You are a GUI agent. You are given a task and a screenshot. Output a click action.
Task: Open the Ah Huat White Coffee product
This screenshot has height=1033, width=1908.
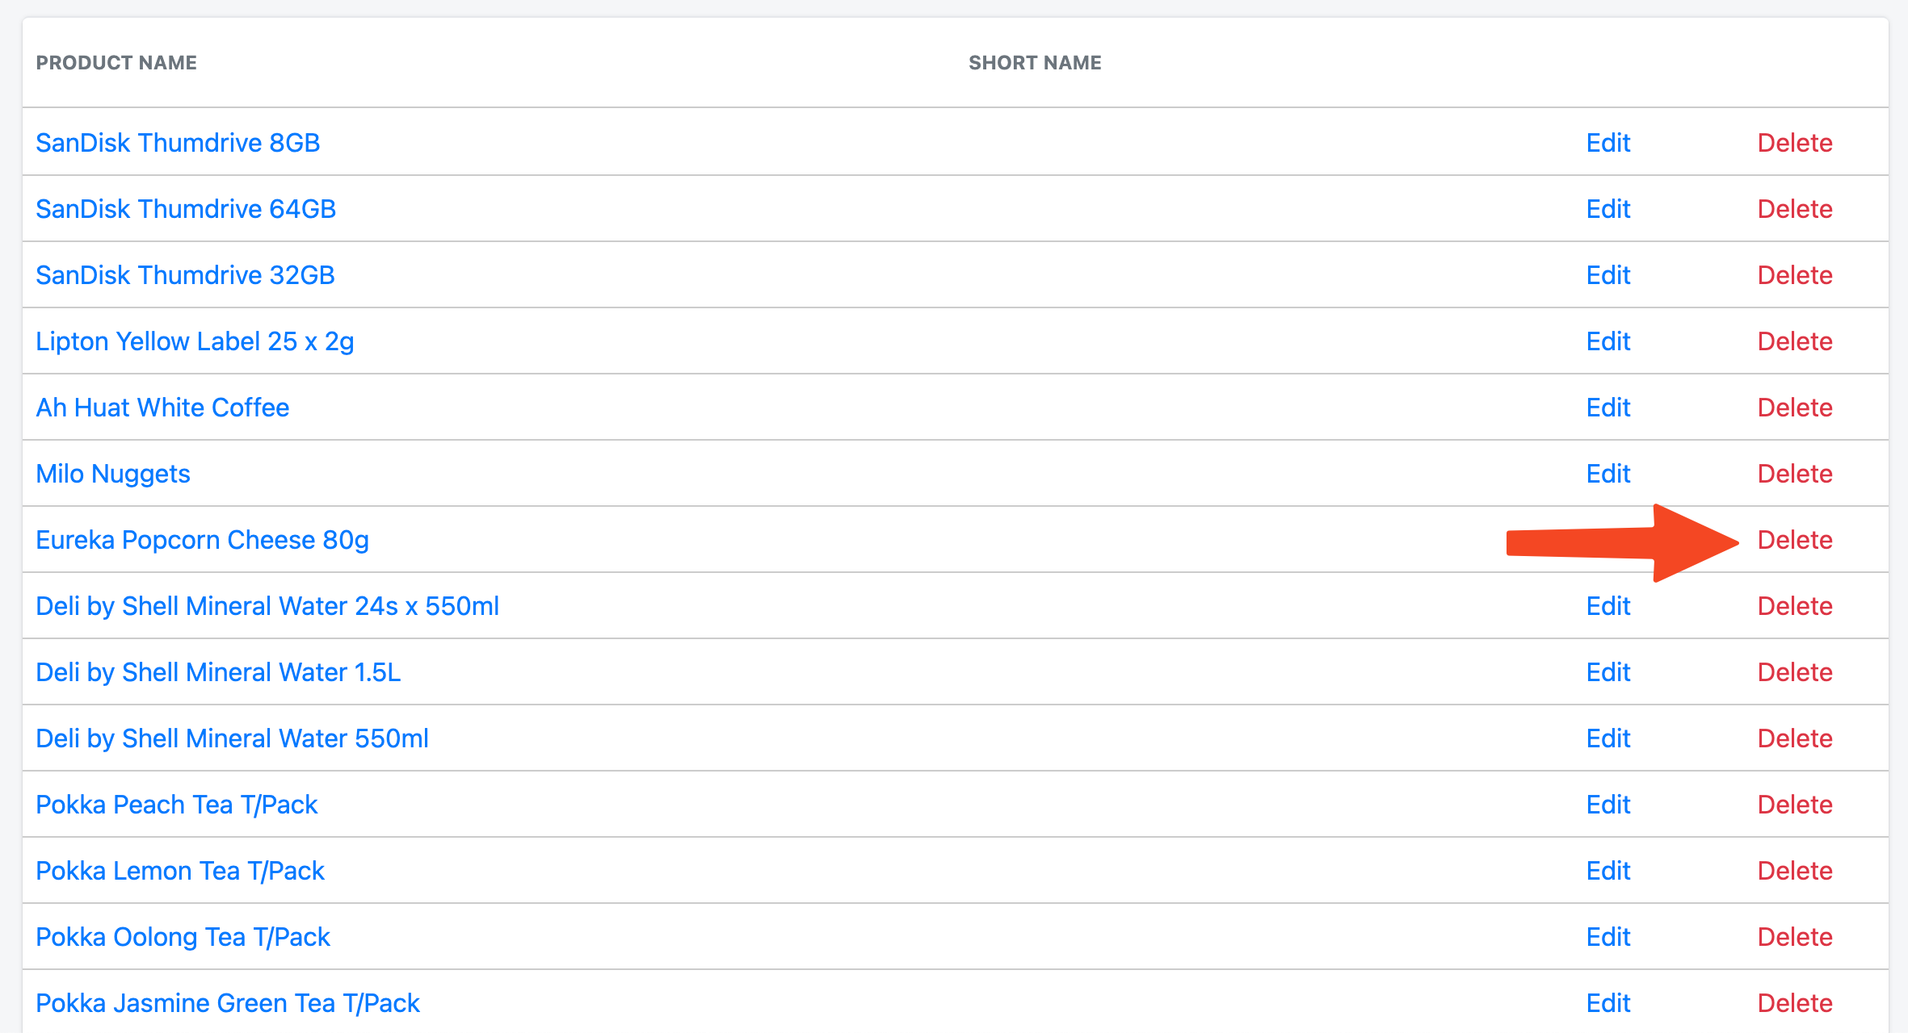tap(162, 408)
